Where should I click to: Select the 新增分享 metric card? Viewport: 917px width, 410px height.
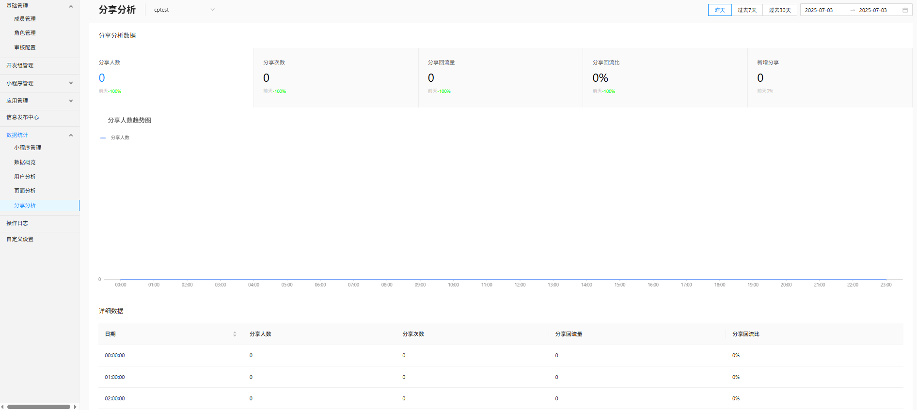(x=830, y=77)
